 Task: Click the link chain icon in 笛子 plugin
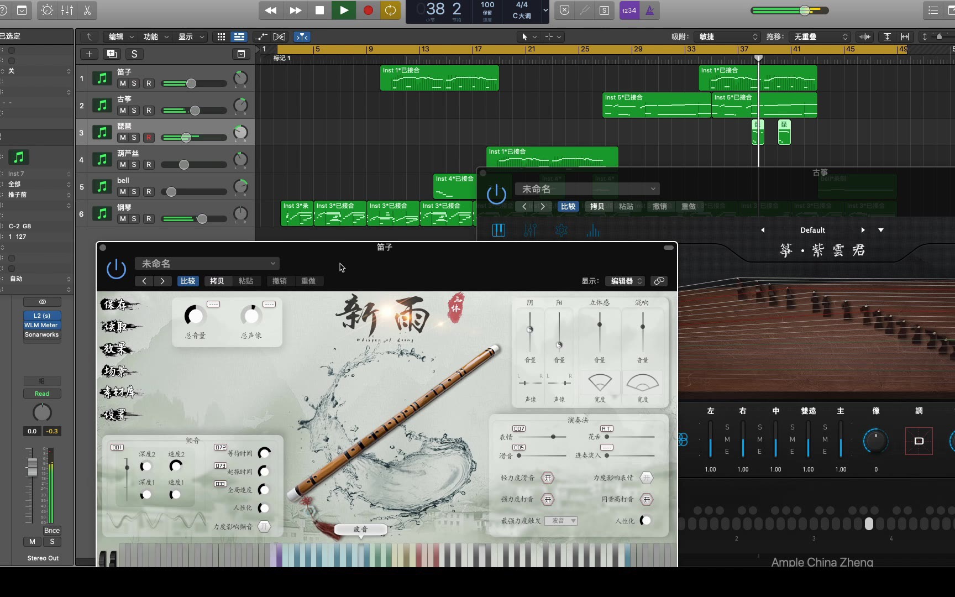pos(659,281)
